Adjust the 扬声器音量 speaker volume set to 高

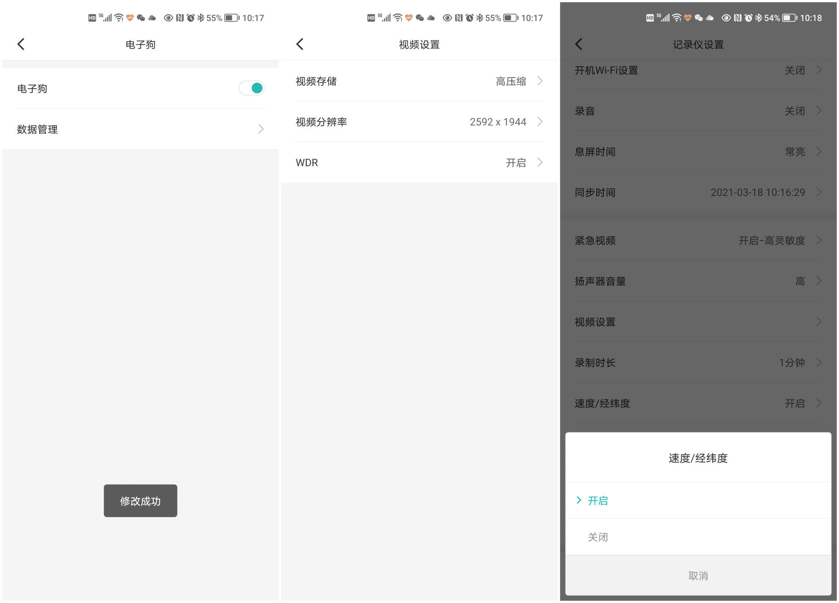(x=698, y=281)
